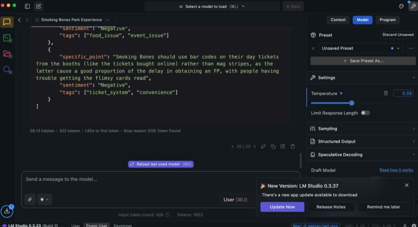Viewport: 418px width, 227px height.
Task: Open My Models folder icon
Action: tap(7, 54)
